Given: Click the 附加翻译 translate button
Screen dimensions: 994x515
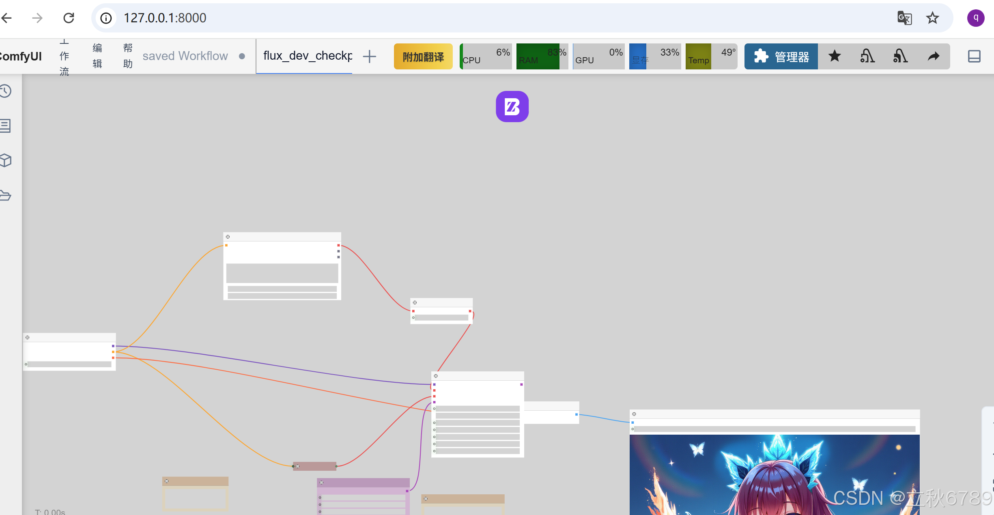Looking at the screenshot, I should (x=423, y=57).
